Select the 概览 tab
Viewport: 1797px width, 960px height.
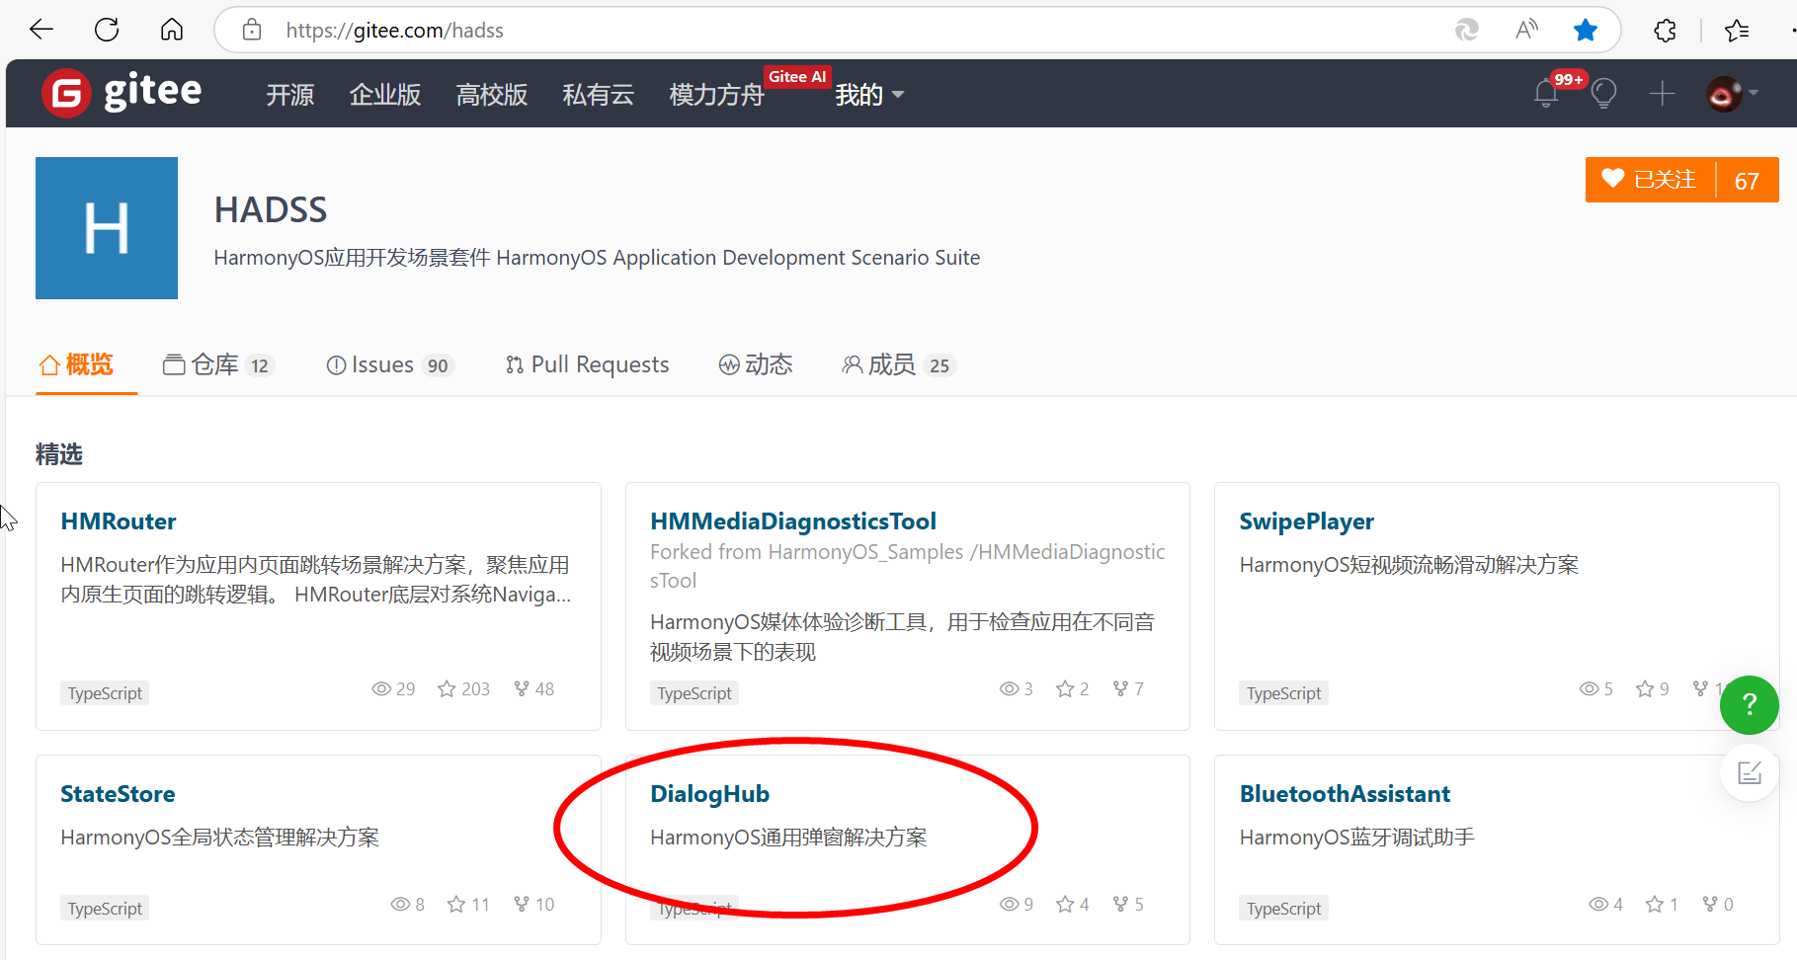tap(76, 364)
